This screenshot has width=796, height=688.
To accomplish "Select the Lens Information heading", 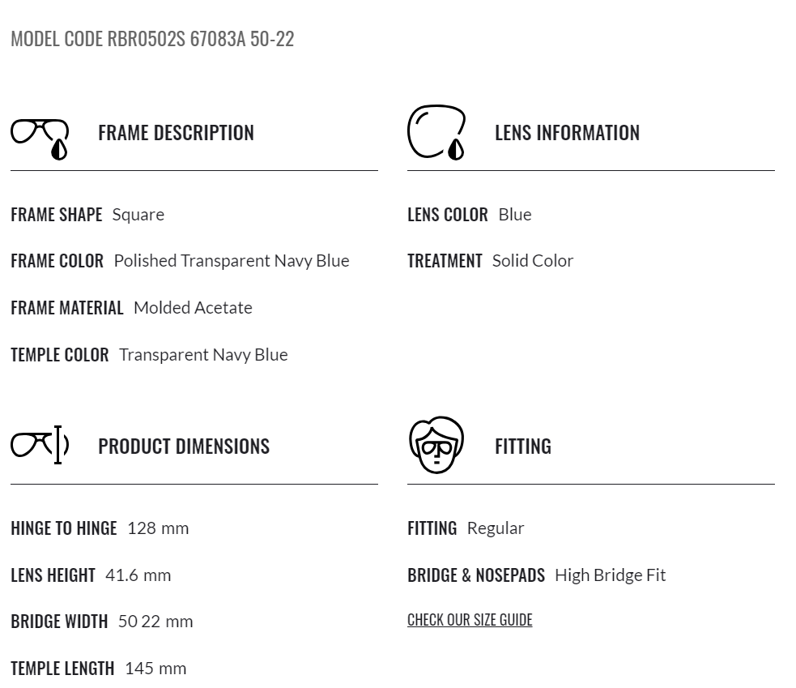I will pos(567,133).
